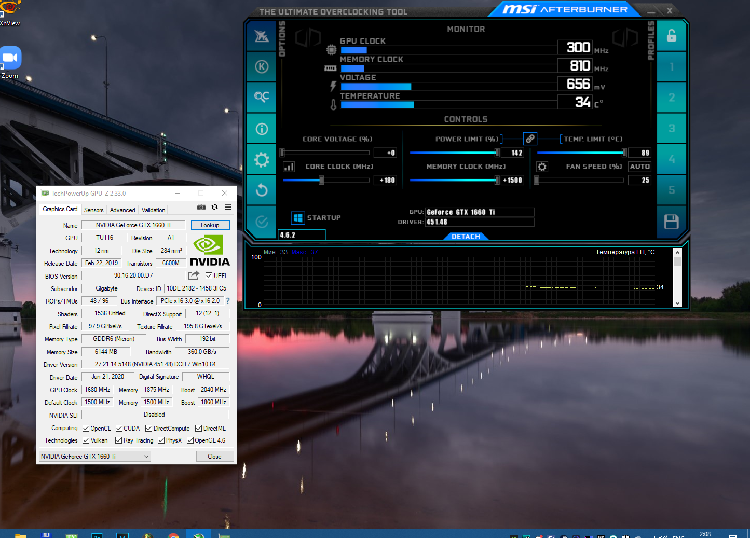
Task: Launch the OC Scanner tool
Action: pyautogui.click(x=262, y=96)
